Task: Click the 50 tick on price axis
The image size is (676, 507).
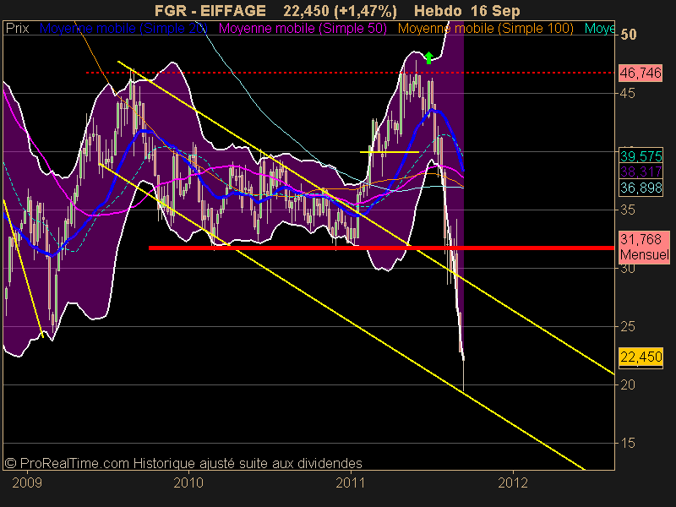Action: click(x=628, y=35)
